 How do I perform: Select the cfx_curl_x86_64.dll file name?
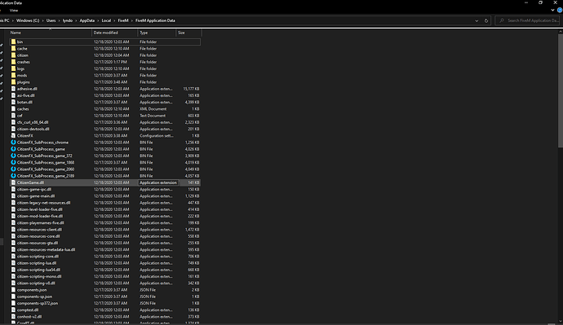[33, 122]
